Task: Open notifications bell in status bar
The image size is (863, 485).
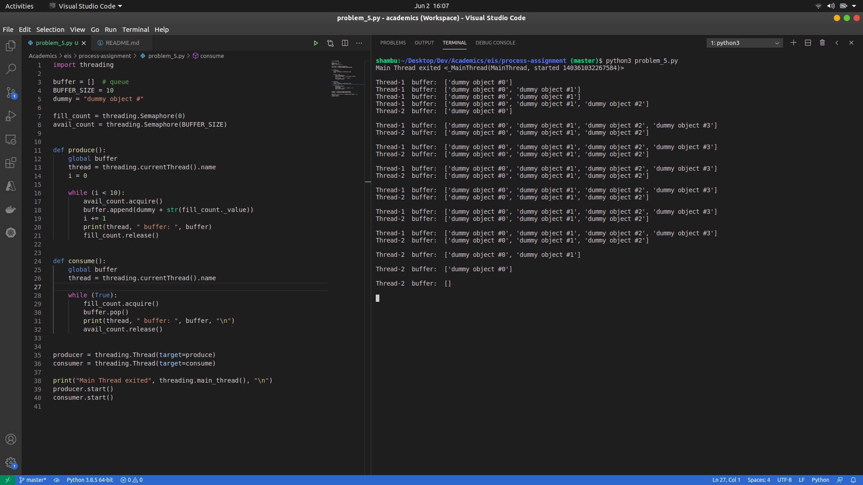Action: [x=853, y=480]
